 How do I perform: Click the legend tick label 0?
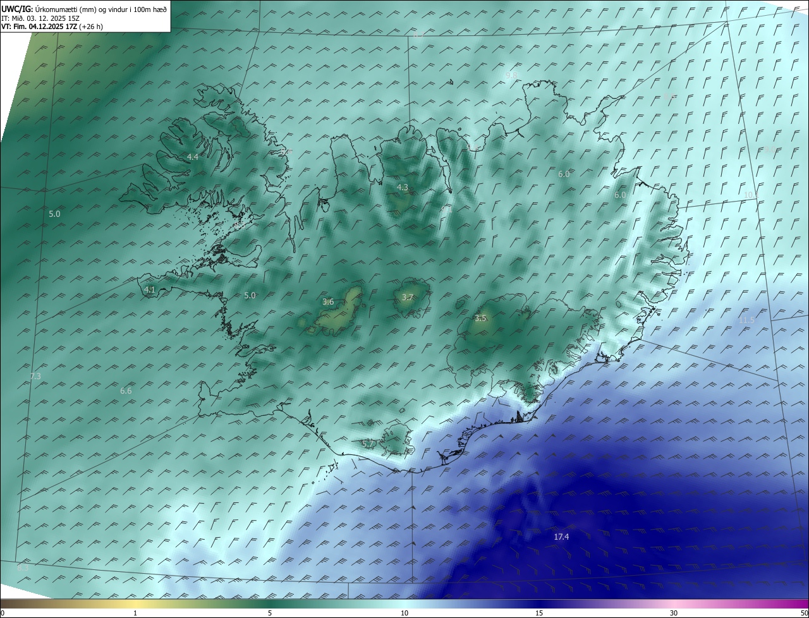tap(3, 613)
